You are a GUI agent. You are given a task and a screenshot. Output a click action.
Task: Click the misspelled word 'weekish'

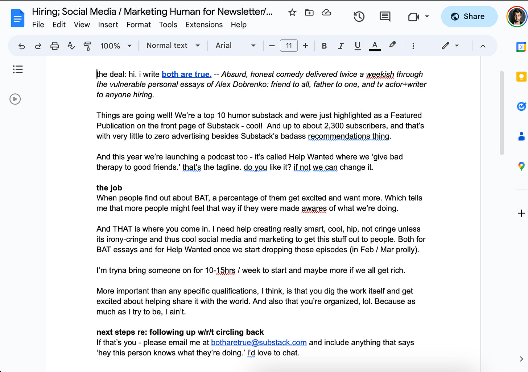[380, 74]
